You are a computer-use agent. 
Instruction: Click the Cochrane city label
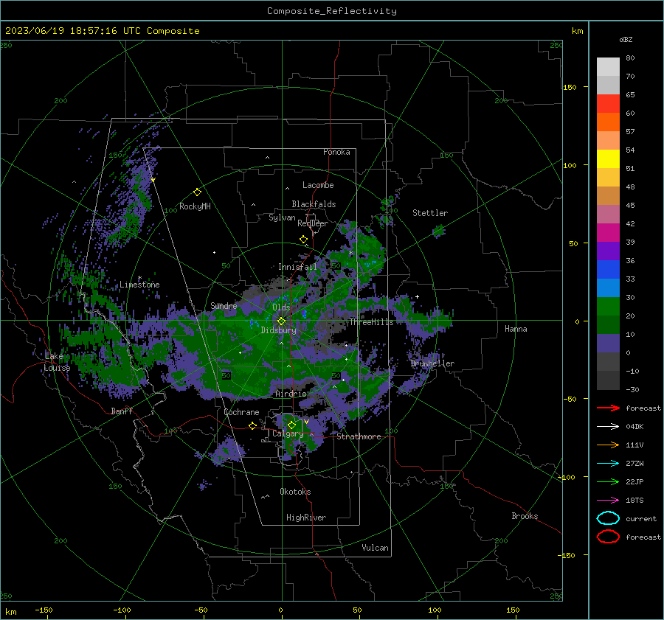click(x=241, y=412)
